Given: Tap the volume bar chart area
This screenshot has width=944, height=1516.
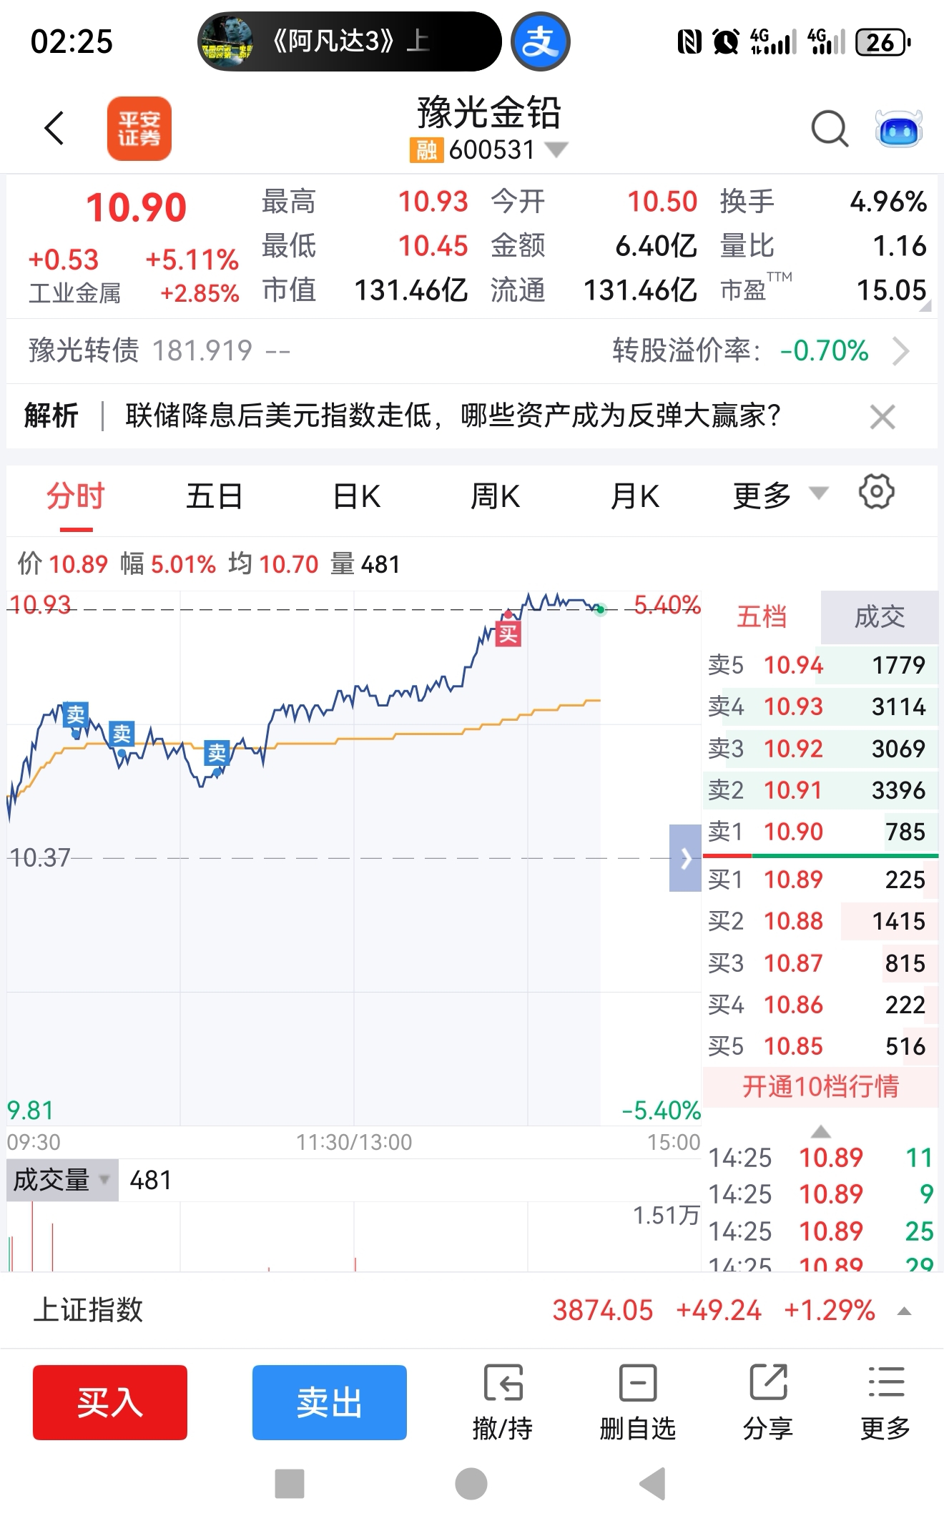Looking at the screenshot, I should coord(354,1237).
